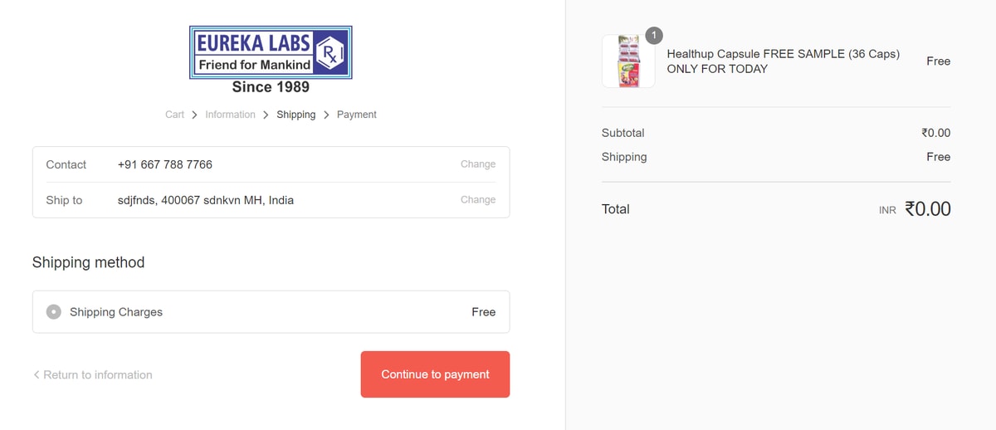Change the Ship to address

pos(477,200)
